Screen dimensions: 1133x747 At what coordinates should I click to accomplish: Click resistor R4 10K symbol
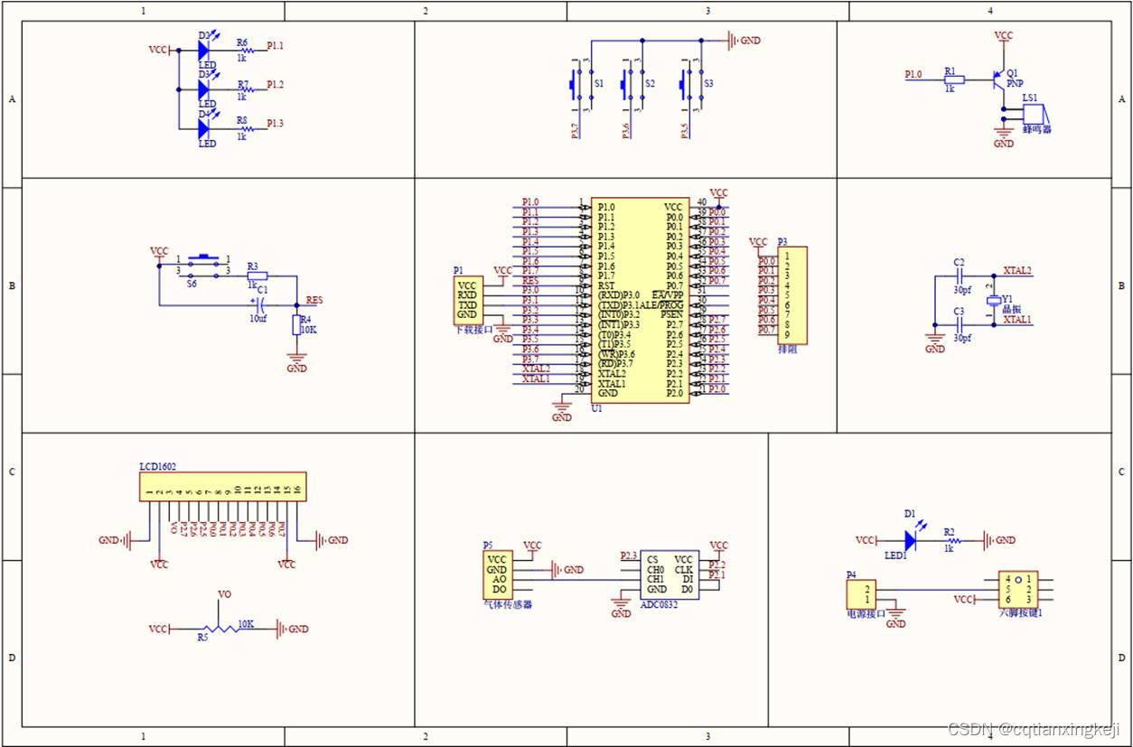click(x=295, y=326)
